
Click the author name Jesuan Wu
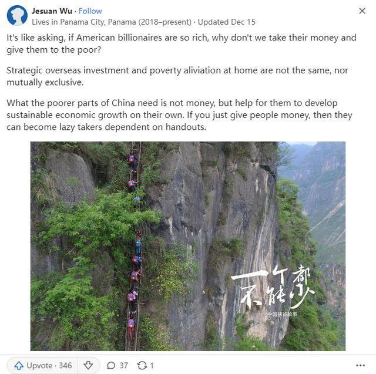tap(52, 11)
